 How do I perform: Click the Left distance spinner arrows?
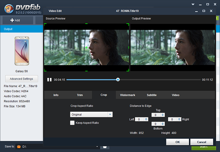tap(146, 119)
